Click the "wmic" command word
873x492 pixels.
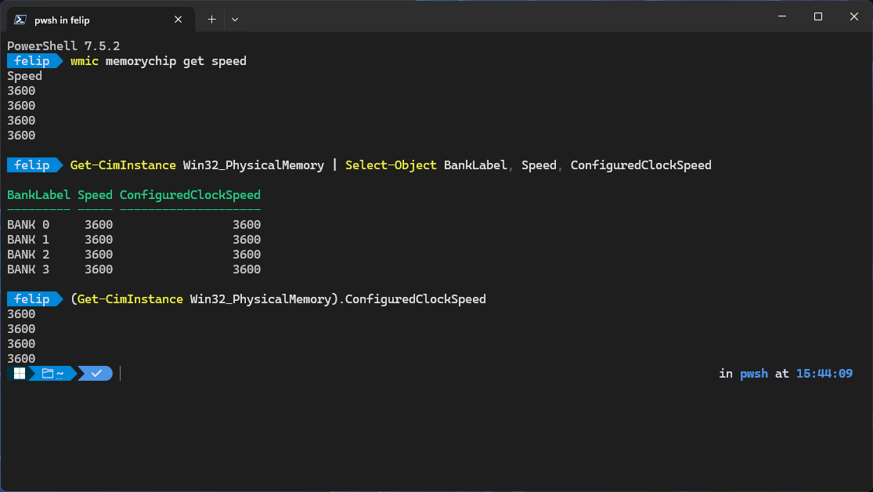[x=84, y=61]
